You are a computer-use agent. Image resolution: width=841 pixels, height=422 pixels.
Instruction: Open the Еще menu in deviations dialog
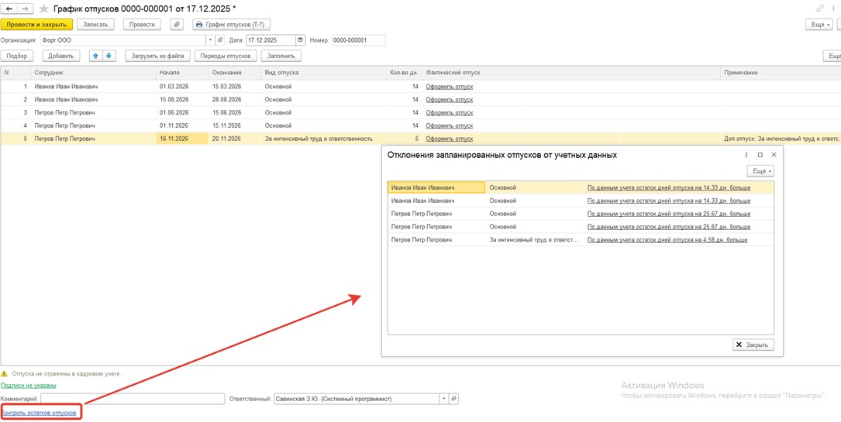(x=760, y=171)
